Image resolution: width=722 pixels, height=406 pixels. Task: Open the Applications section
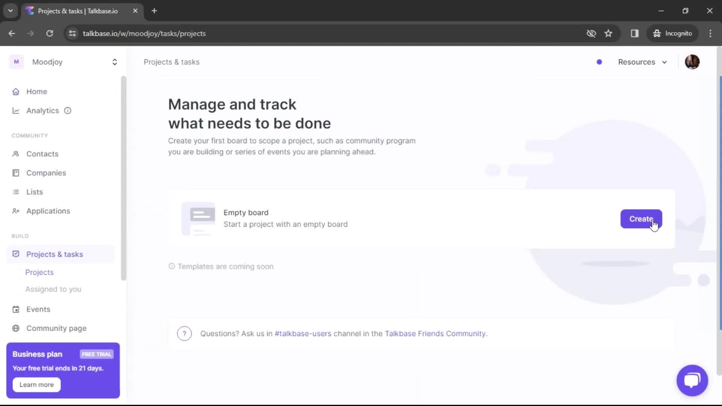[x=48, y=211]
